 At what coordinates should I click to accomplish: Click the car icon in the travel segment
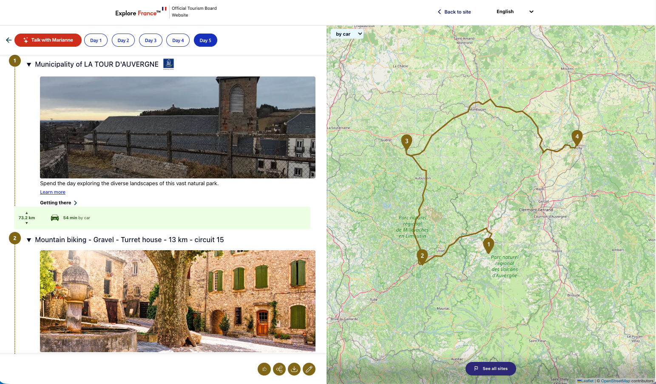(55, 218)
